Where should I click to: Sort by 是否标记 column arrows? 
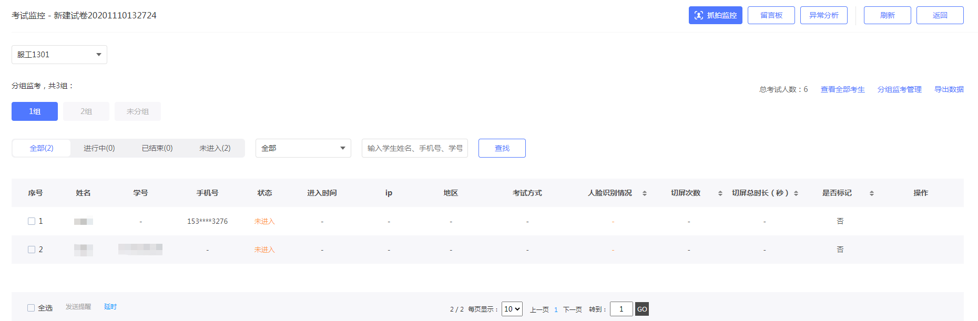click(x=871, y=193)
